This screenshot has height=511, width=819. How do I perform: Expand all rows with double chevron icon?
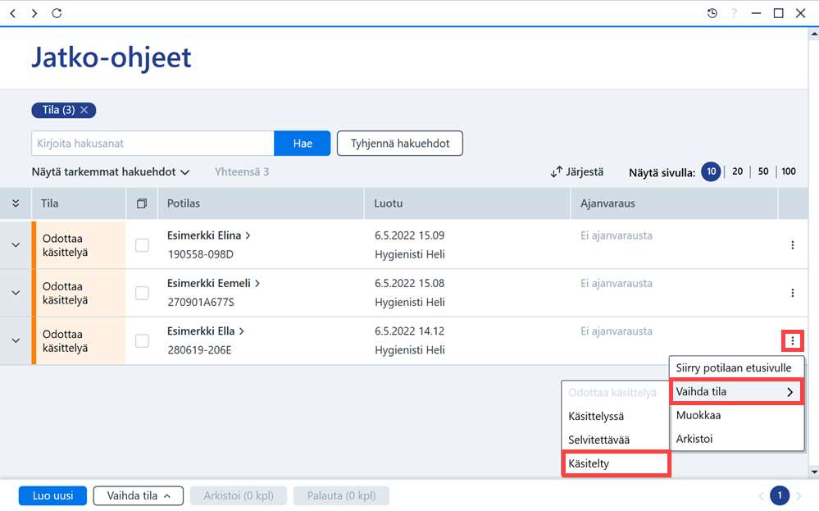click(16, 203)
